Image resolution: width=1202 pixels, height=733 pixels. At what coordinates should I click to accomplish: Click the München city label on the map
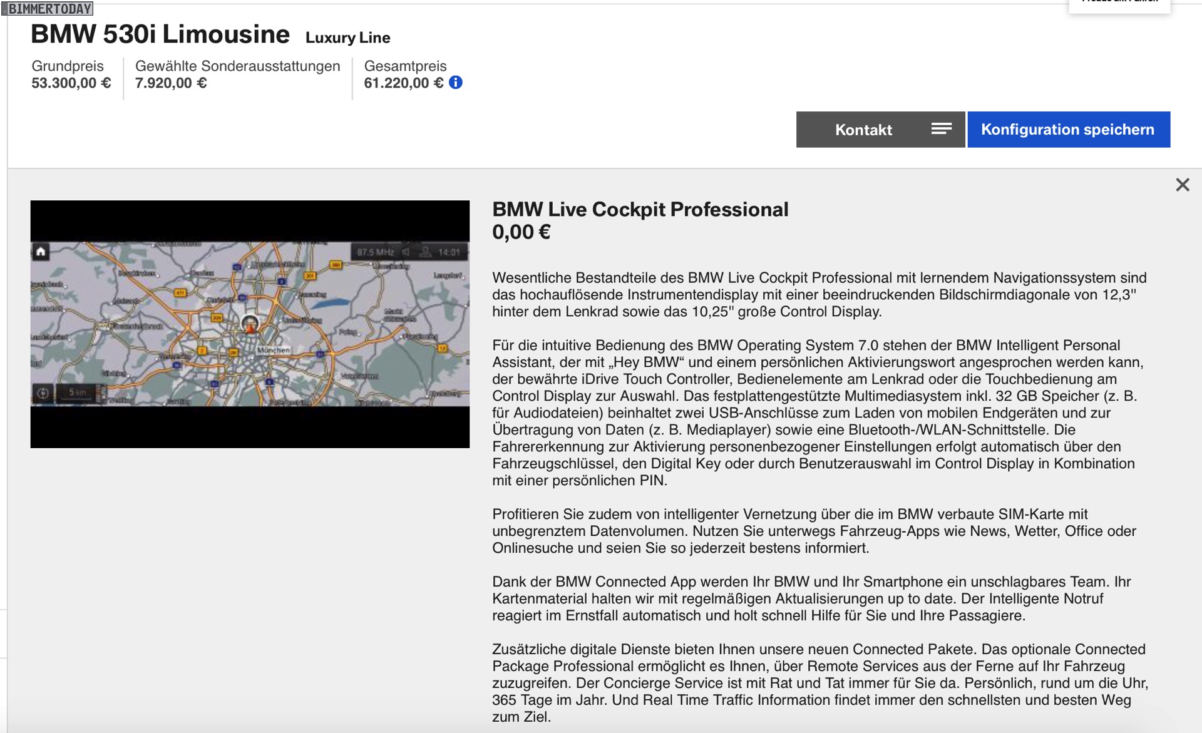pyautogui.click(x=274, y=350)
